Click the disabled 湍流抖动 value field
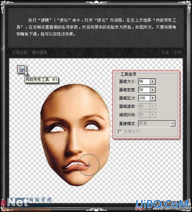The image size is (192, 212). tap(144, 115)
